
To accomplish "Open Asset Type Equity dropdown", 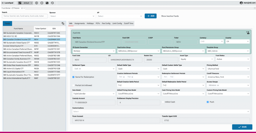I will [197, 59].
